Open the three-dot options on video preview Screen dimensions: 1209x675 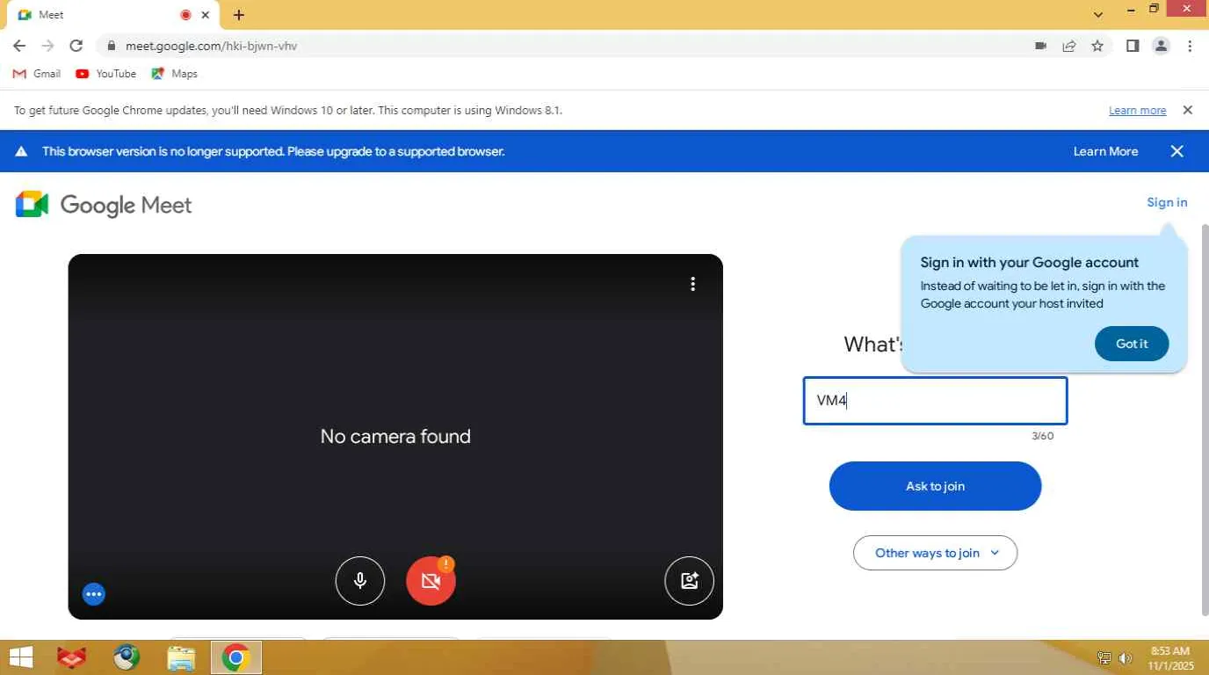click(x=693, y=284)
